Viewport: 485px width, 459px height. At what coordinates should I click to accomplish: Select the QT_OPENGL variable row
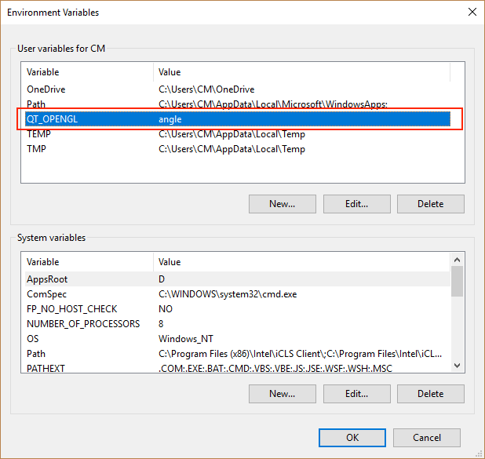pyautogui.click(x=52, y=118)
